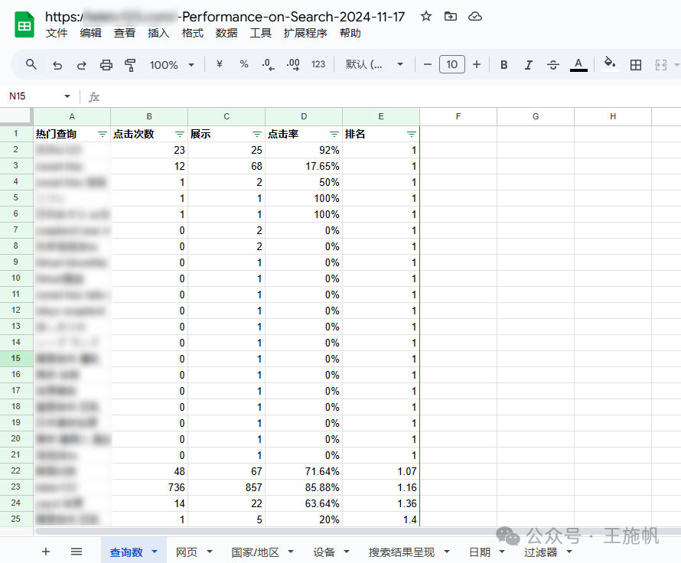Move the document to a folder

451,17
